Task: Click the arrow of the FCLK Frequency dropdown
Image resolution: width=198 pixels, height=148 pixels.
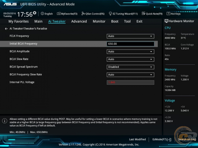Action: tap(151, 36)
